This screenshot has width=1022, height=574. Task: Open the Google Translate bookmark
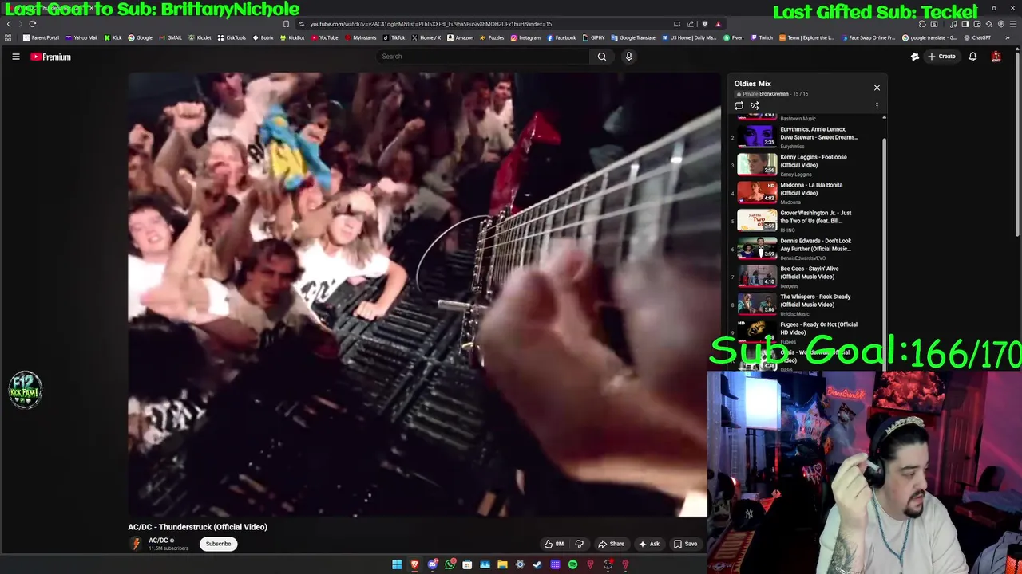[633, 37]
